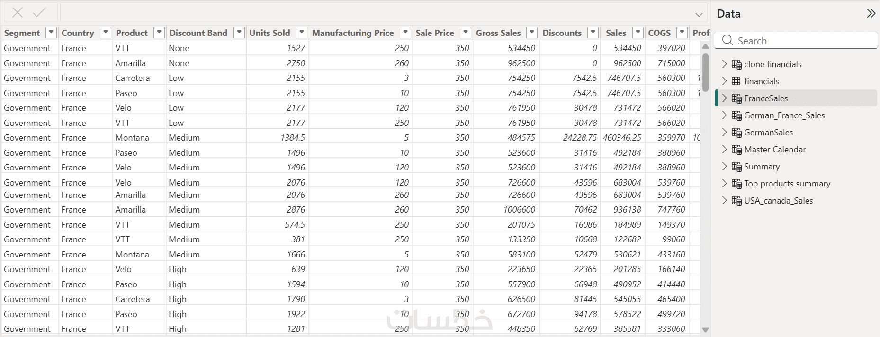Open the Discounts column filter dropdown
This screenshot has height=337, width=880.
tap(593, 32)
